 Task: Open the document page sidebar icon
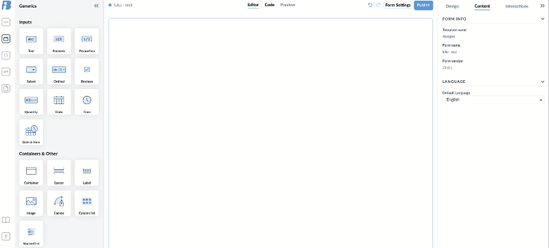[x=6, y=88]
